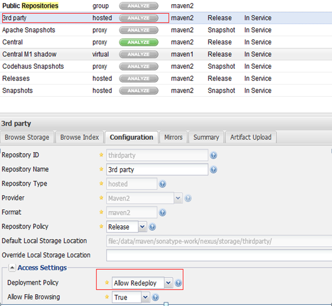The image size is (332, 306).
Task: Click help icon beside Provider dropdown
Action: click(x=188, y=198)
